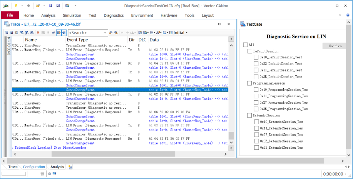The image size is (353, 179).
Task: Click the DLC column header
Action: 142,40
